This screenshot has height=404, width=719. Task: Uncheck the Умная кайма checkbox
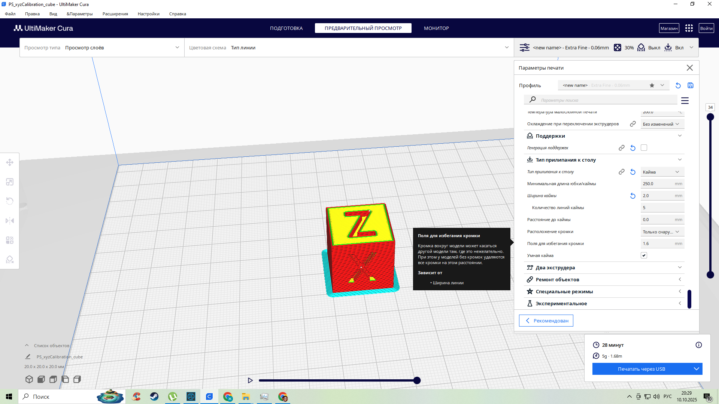tap(644, 255)
